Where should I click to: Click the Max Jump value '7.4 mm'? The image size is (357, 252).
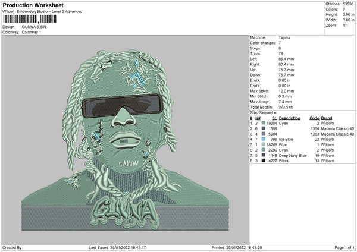click(x=285, y=102)
